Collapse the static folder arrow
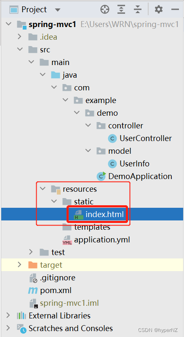The height and width of the screenshot is (337, 184). click(54, 201)
